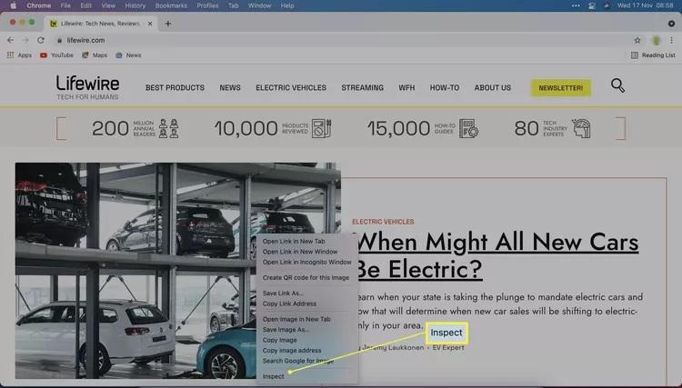The image size is (682, 388).
Task: Go back with the back arrow
Action: coord(10,40)
